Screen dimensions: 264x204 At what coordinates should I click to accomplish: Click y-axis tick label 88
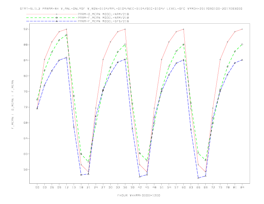point(25,45)
